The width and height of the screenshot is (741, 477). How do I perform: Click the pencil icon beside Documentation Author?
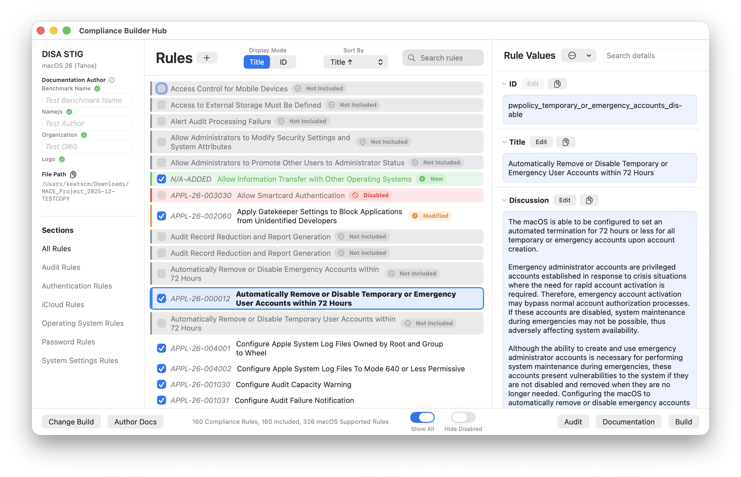[112, 80]
